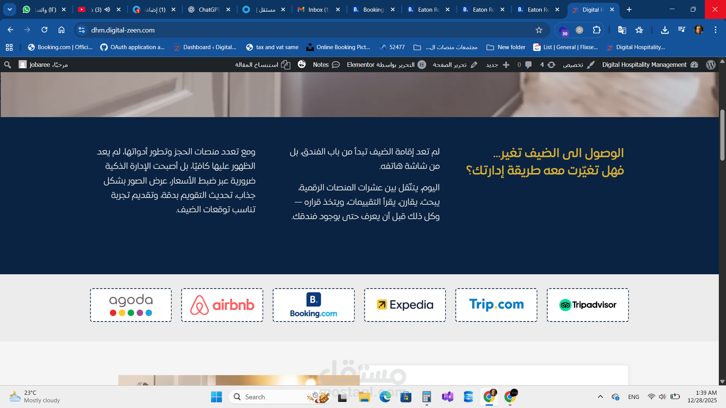Click the Booking.com logo thumbnail
The image size is (726, 408).
313,305
